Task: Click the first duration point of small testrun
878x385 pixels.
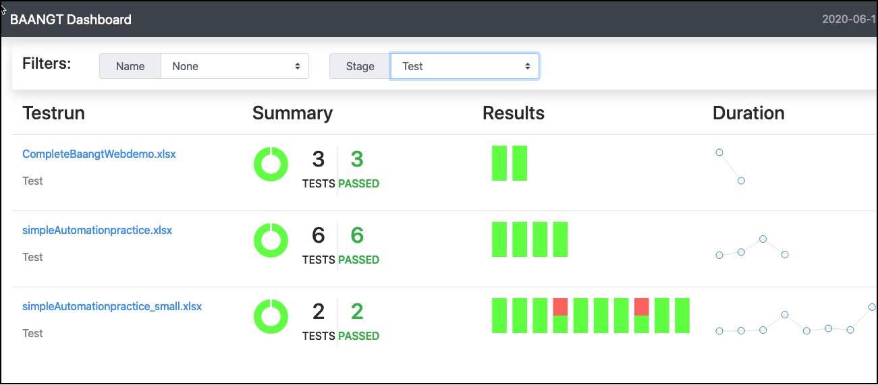Action: pos(719,331)
